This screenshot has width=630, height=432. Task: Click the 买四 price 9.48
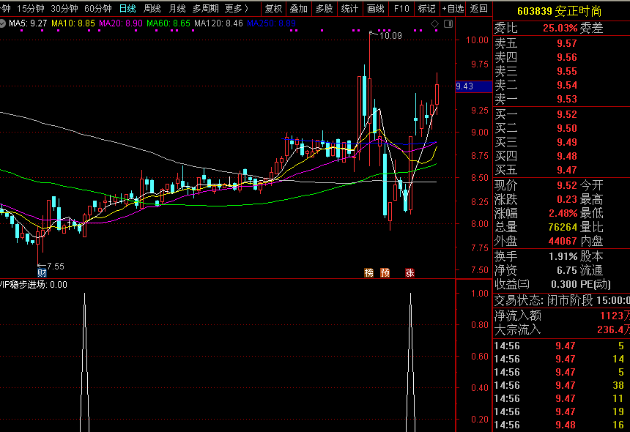pyautogui.click(x=566, y=156)
